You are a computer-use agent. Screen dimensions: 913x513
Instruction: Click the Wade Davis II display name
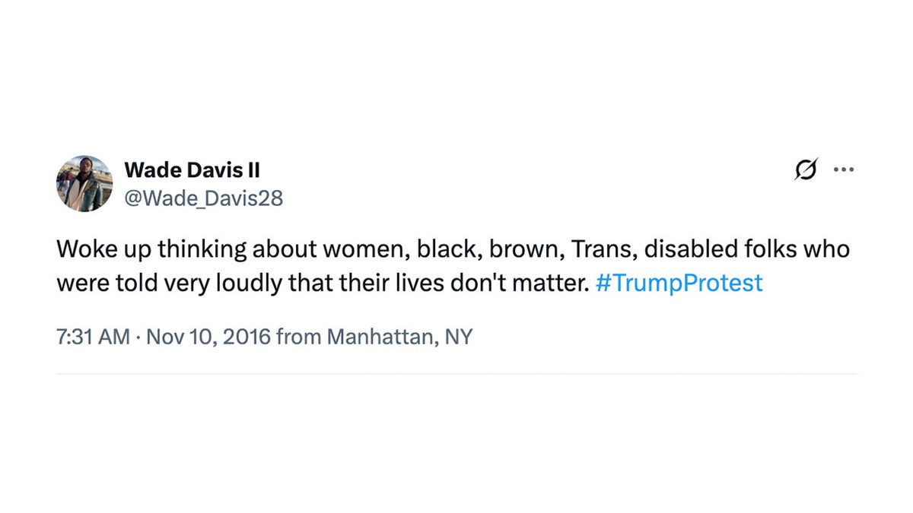coord(192,169)
